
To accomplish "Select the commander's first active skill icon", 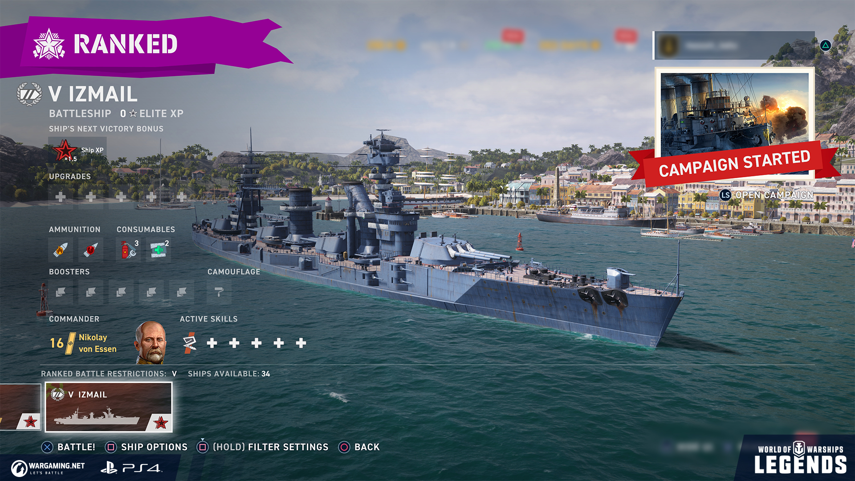I will 190,343.
